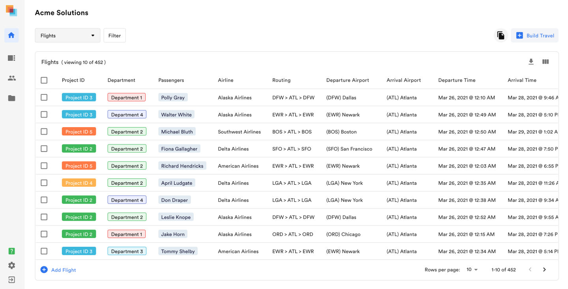568x289 pixels.
Task: Click the Department 3 tag in Tommy Shelby's row
Action: 127,251
